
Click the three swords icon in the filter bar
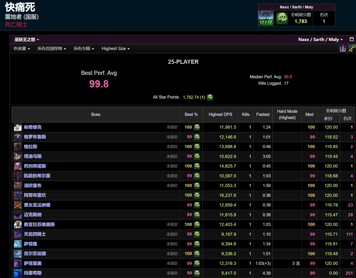click(x=343, y=48)
